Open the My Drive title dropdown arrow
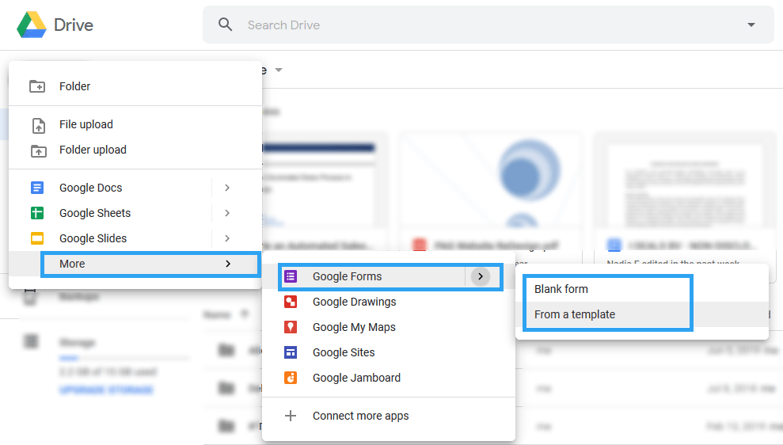783x445 pixels. [279, 70]
